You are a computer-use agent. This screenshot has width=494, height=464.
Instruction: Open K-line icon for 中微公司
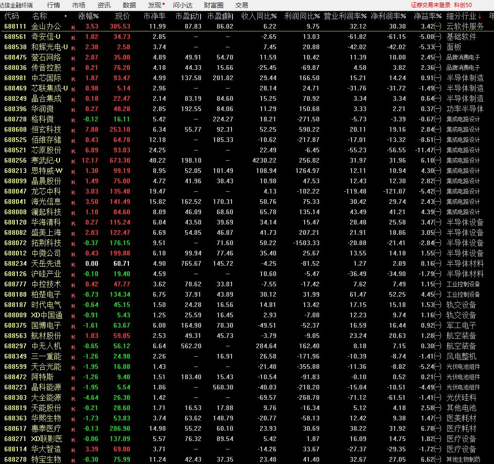[74, 254]
